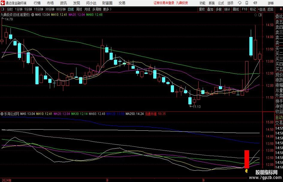The image size is (283, 182).
Task: Switch to the 1分钟 period
Action: [19, 9]
